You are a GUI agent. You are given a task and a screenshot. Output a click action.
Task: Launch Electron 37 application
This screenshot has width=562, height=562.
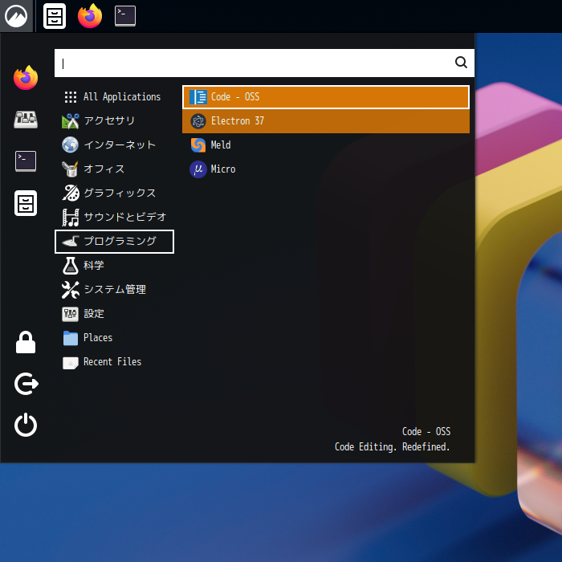click(x=326, y=120)
